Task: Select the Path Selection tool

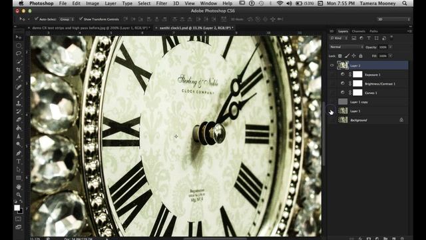Action: tap(19, 169)
